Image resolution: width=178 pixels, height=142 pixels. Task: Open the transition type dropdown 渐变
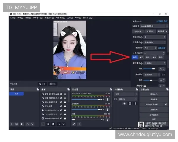pos(126,94)
